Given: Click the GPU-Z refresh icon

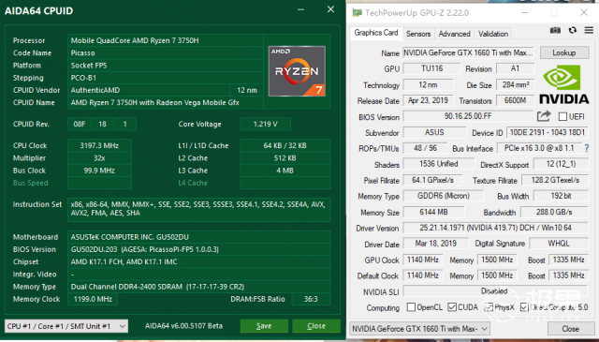Looking at the screenshot, I should tap(572, 30).
